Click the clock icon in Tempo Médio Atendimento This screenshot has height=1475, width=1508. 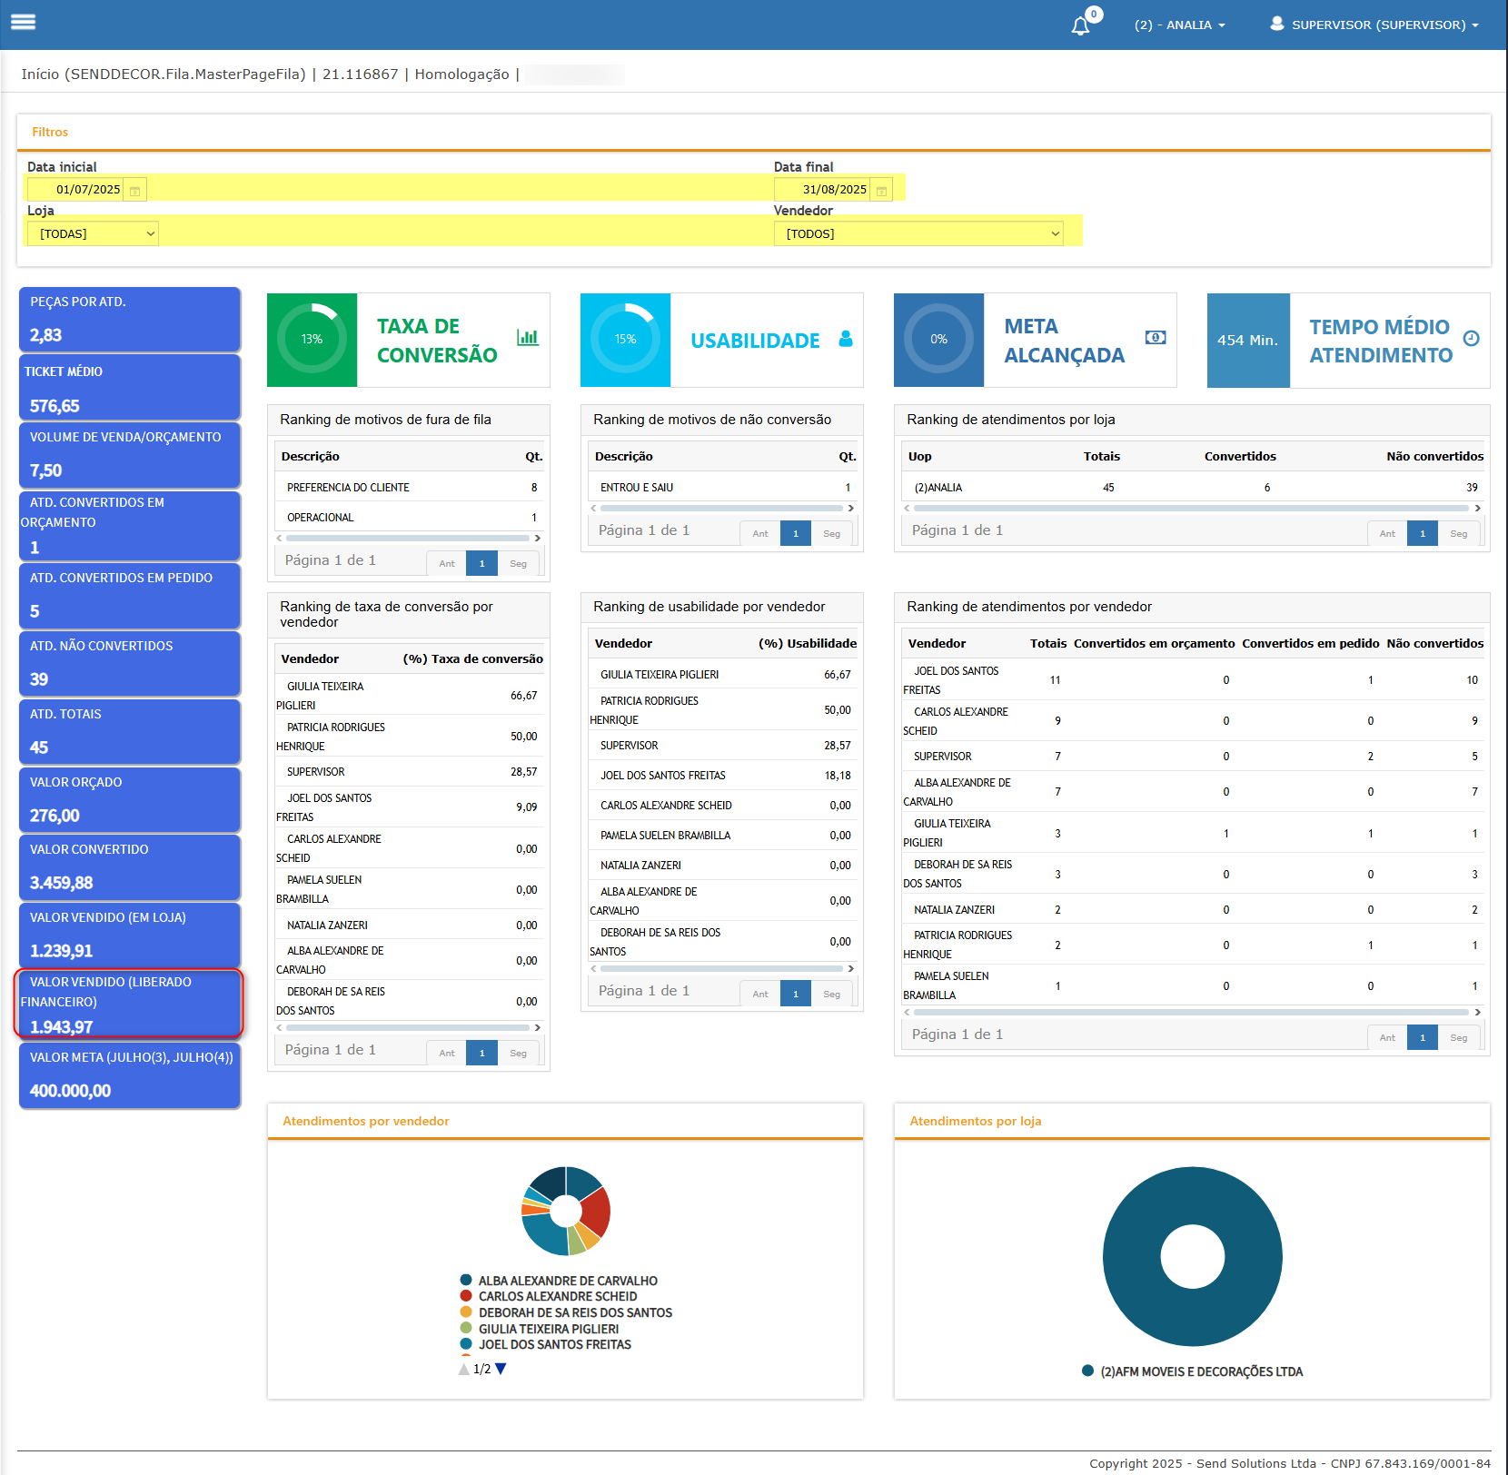pyautogui.click(x=1472, y=338)
